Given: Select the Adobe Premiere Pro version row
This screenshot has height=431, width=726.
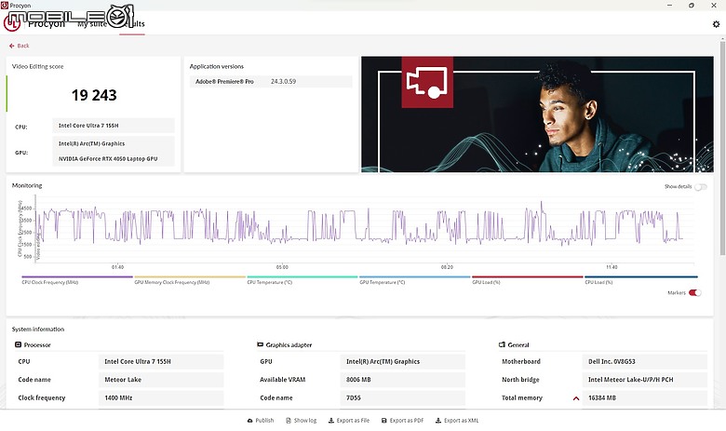Looking at the screenshot, I should pos(271,82).
